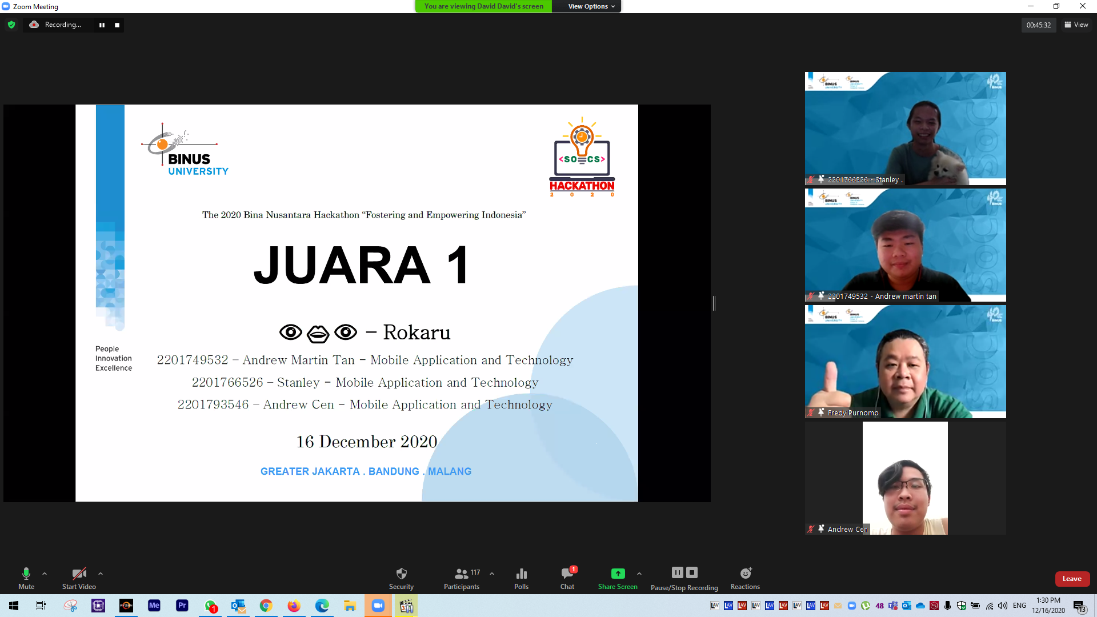The height and width of the screenshot is (617, 1097).
Task: Open Google Chrome from the taskbar
Action: (266, 606)
